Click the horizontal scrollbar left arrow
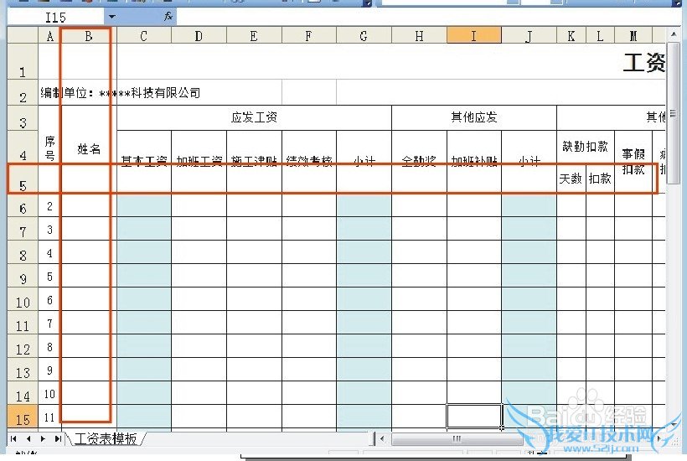The width and height of the screenshot is (687, 461). pyautogui.click(x=383, y=438)
